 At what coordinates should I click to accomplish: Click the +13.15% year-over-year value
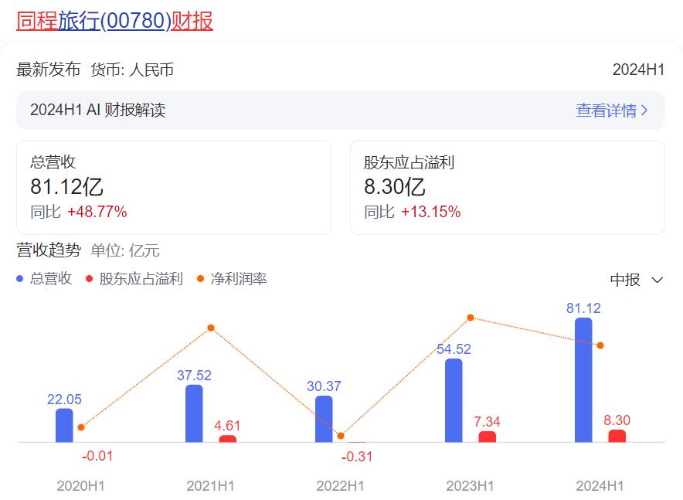coord(431,212)
